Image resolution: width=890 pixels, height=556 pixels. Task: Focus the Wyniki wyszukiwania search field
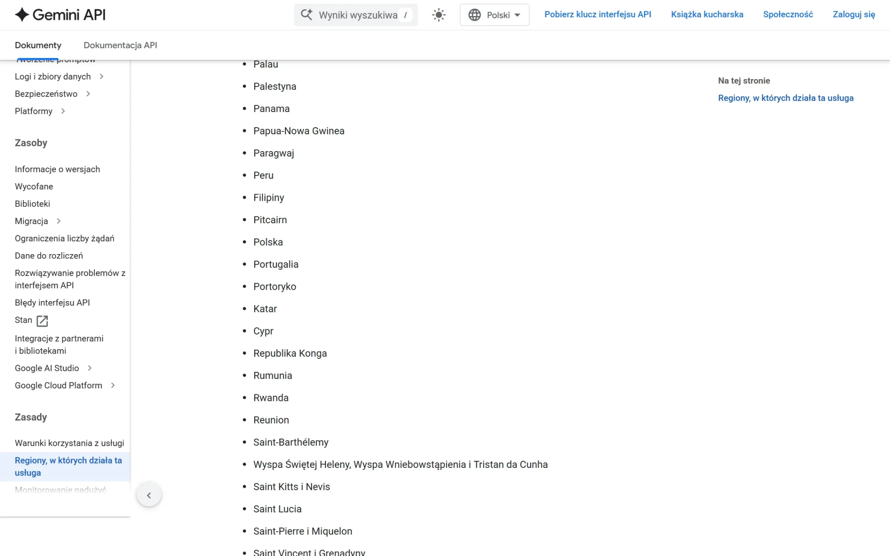pos(356,15)
